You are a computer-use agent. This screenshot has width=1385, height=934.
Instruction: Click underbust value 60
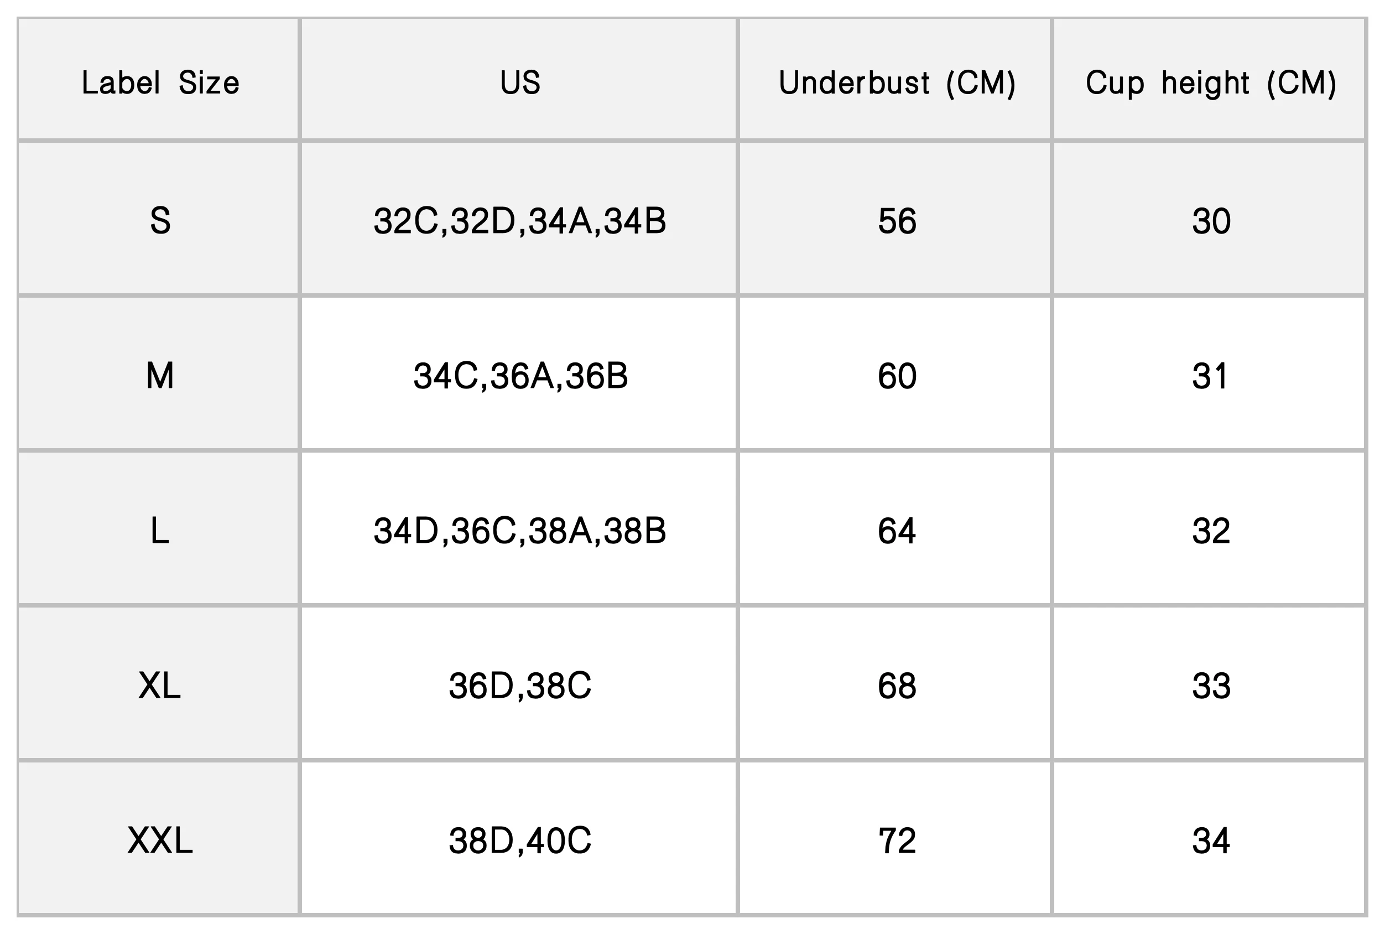tap(896, 375)
